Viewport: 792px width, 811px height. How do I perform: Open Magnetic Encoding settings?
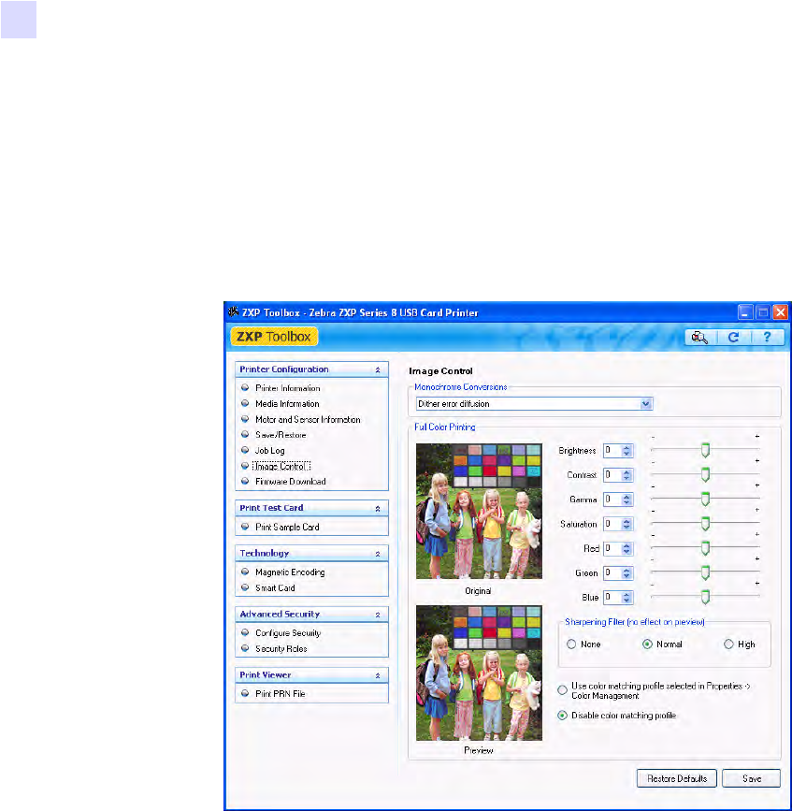tap(290, 572)
